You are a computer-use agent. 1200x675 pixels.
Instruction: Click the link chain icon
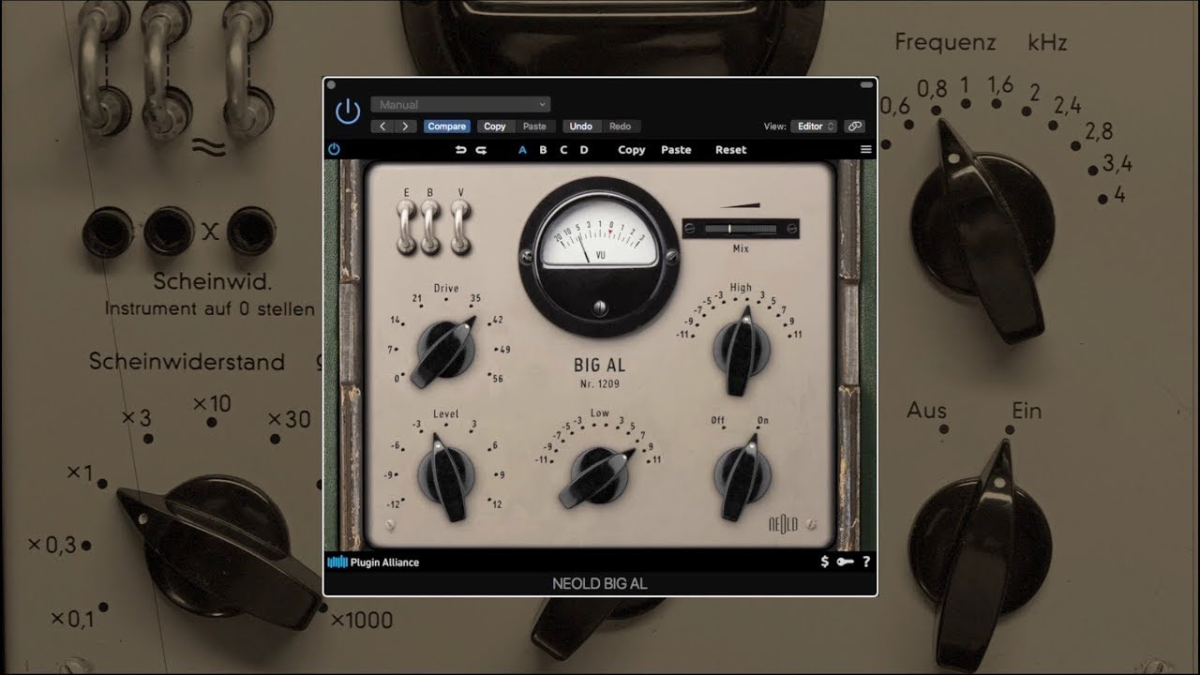(854, 126)
